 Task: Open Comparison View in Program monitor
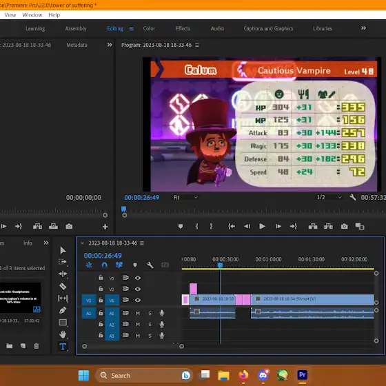point(359,226)
